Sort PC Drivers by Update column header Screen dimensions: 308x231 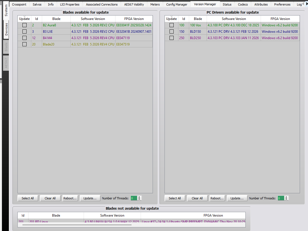[x=171, y=19]
